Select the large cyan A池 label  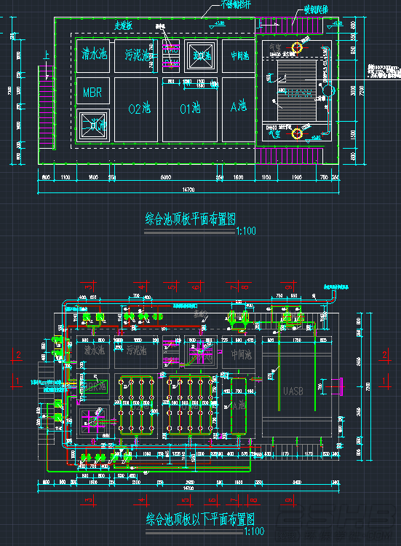(x=239, y=106)
